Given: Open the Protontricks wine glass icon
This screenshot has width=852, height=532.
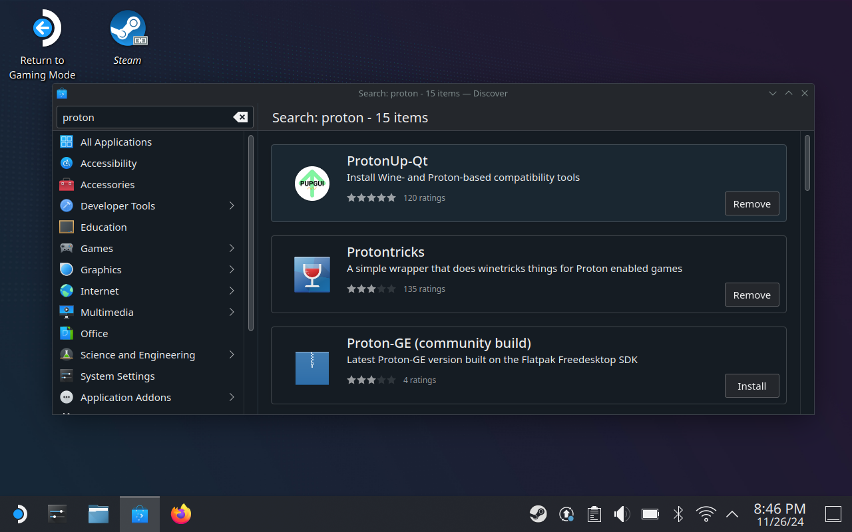Looking at the screenshot, I should click(x=312, y=275).
